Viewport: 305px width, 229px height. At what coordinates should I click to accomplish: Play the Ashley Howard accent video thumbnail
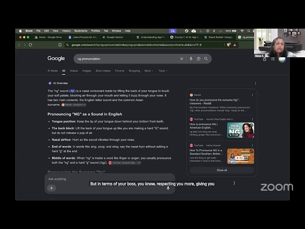pyautogui.click(x=241, y=156)
